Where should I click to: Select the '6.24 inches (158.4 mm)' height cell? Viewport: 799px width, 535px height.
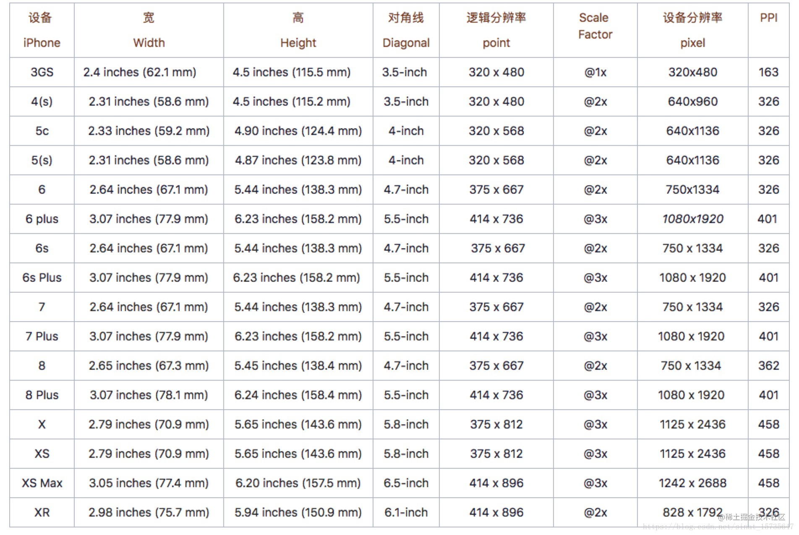pyautogui.click(x=298, y=395)
